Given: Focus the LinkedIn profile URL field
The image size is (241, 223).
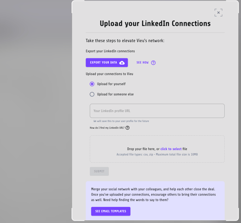Looking at the screenshot, I should 157,111.
